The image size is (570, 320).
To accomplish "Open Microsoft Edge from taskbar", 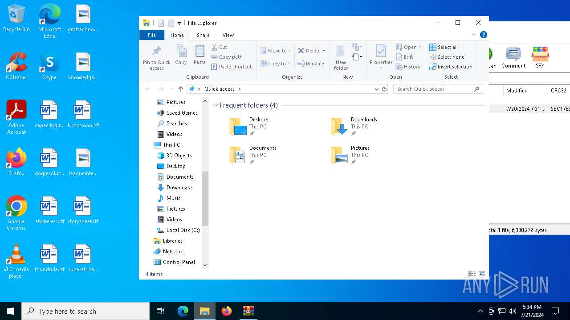I will [x=183, y=311].
